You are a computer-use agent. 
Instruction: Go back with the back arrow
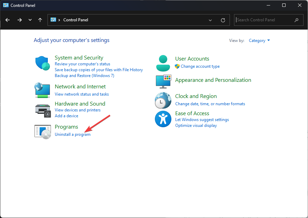point(8,20)
